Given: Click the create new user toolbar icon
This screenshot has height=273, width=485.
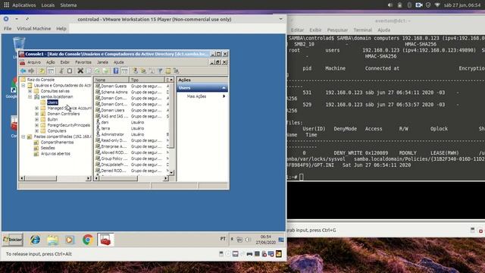Looking at the screenshot, I should (135, 71).
